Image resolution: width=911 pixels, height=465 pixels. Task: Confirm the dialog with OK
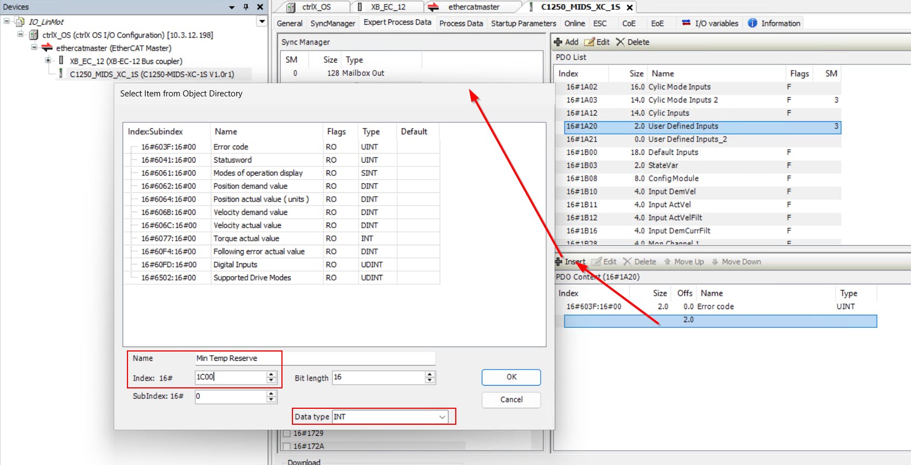[511, 377]
